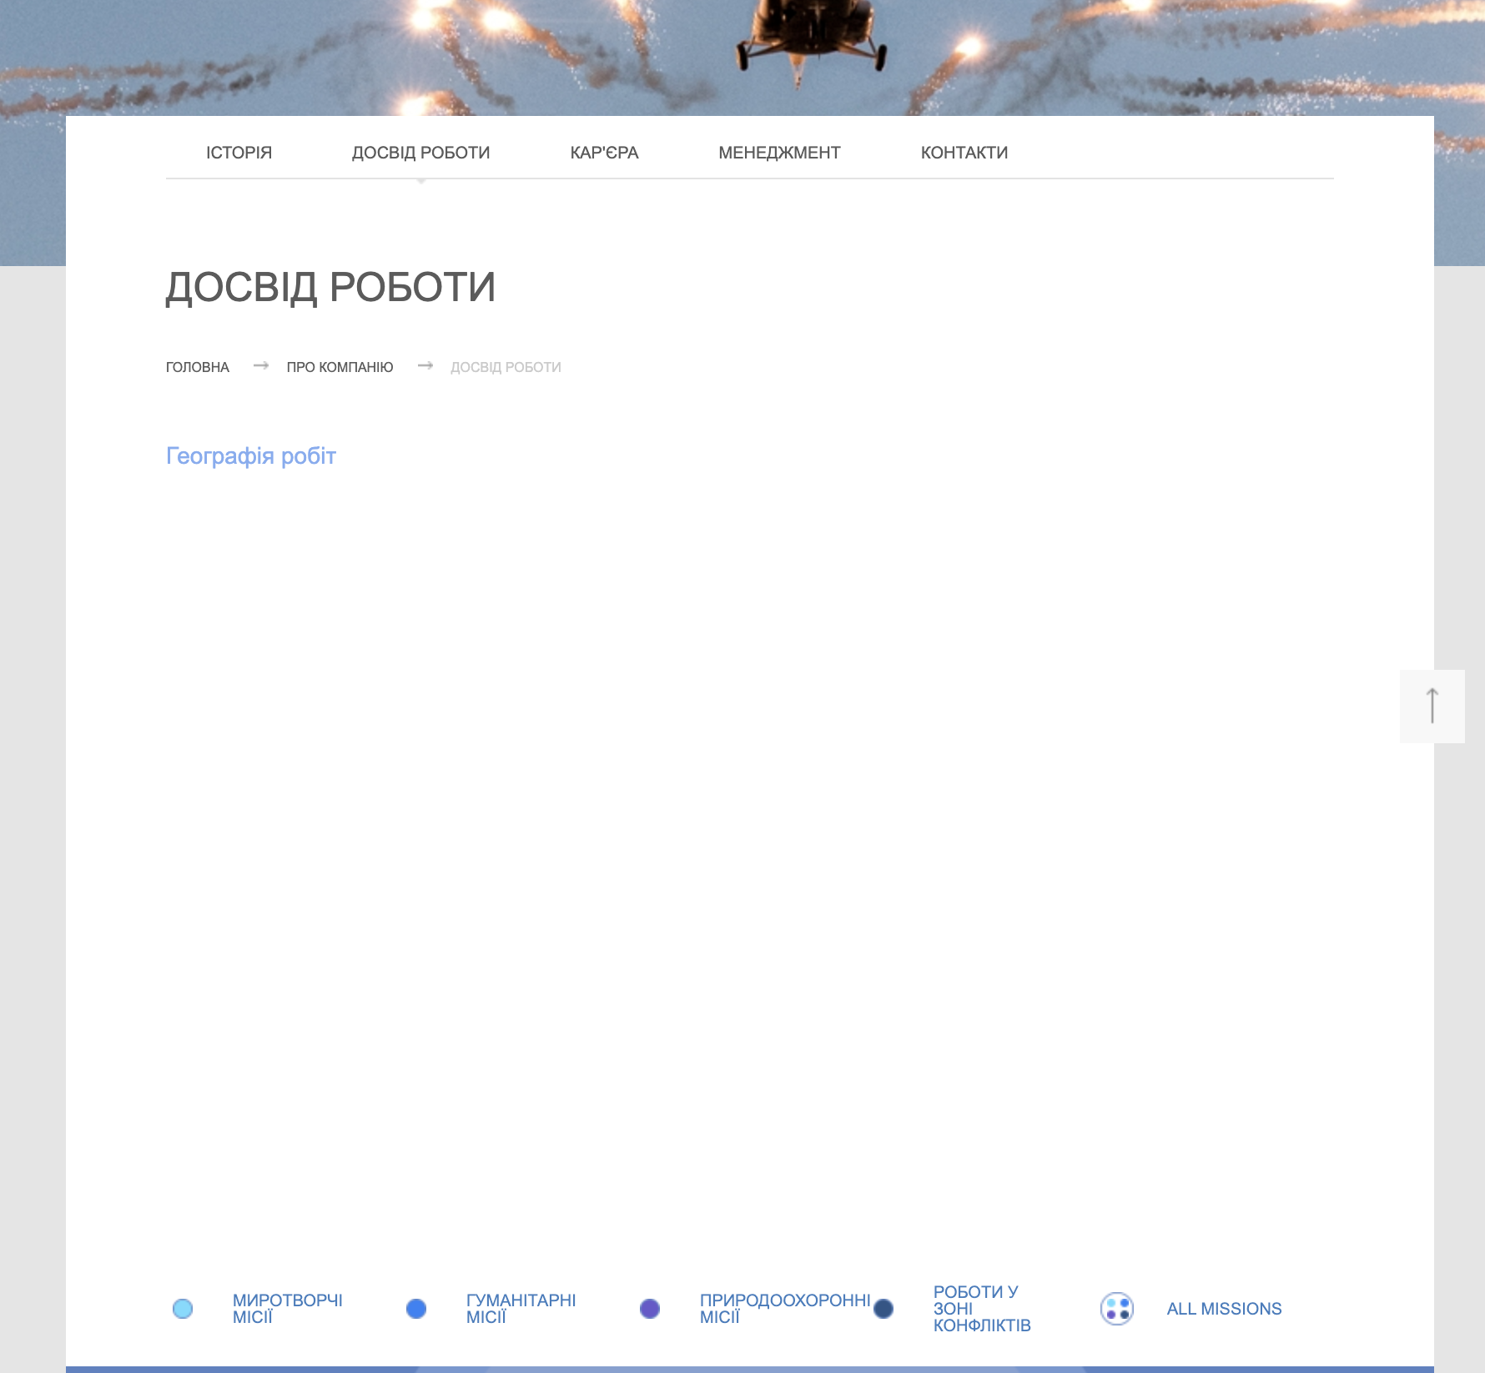Select the dark blue conflict zone dot

[x=883, y=1309]
